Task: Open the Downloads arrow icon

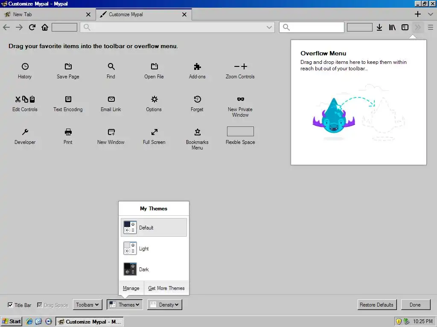Action: pos(379,27)
